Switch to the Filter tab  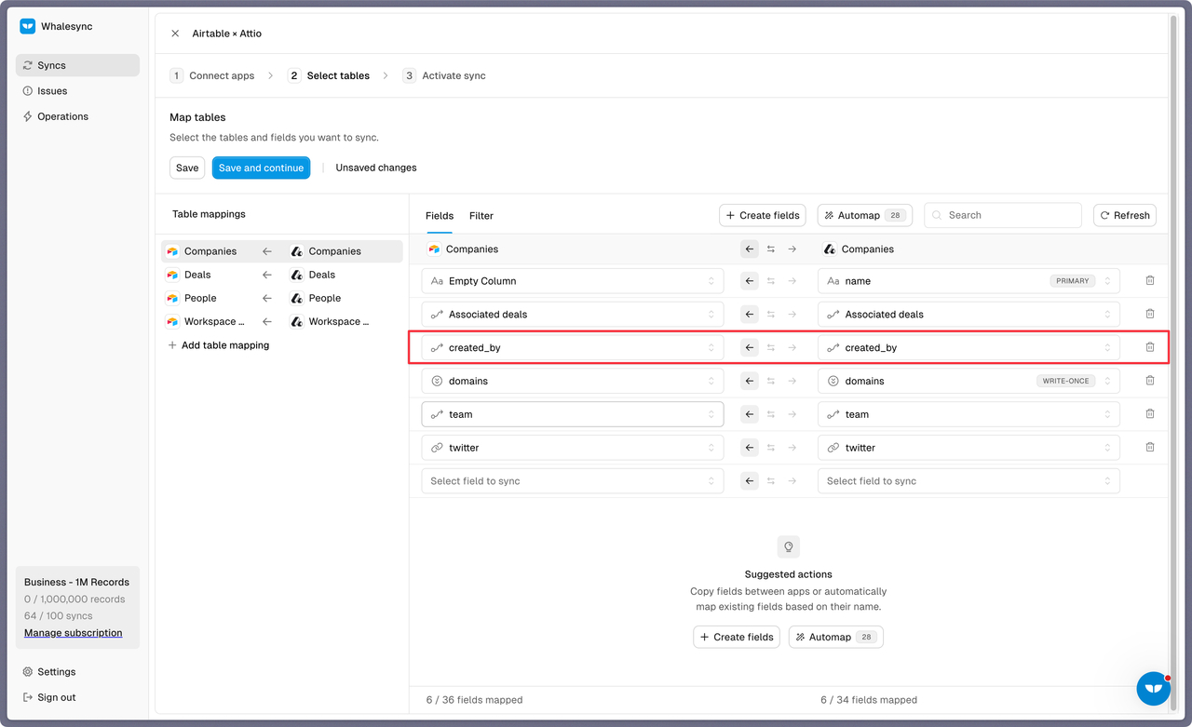tap(481, 215)
